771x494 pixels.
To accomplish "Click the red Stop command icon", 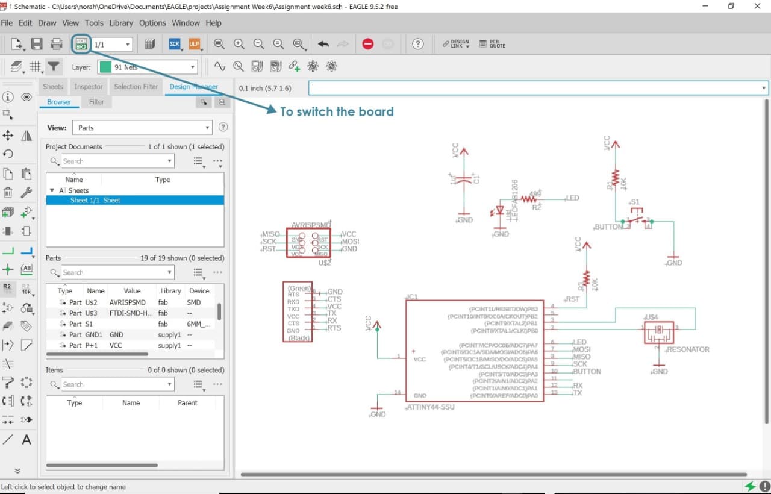I will click(x=368, y=44).
